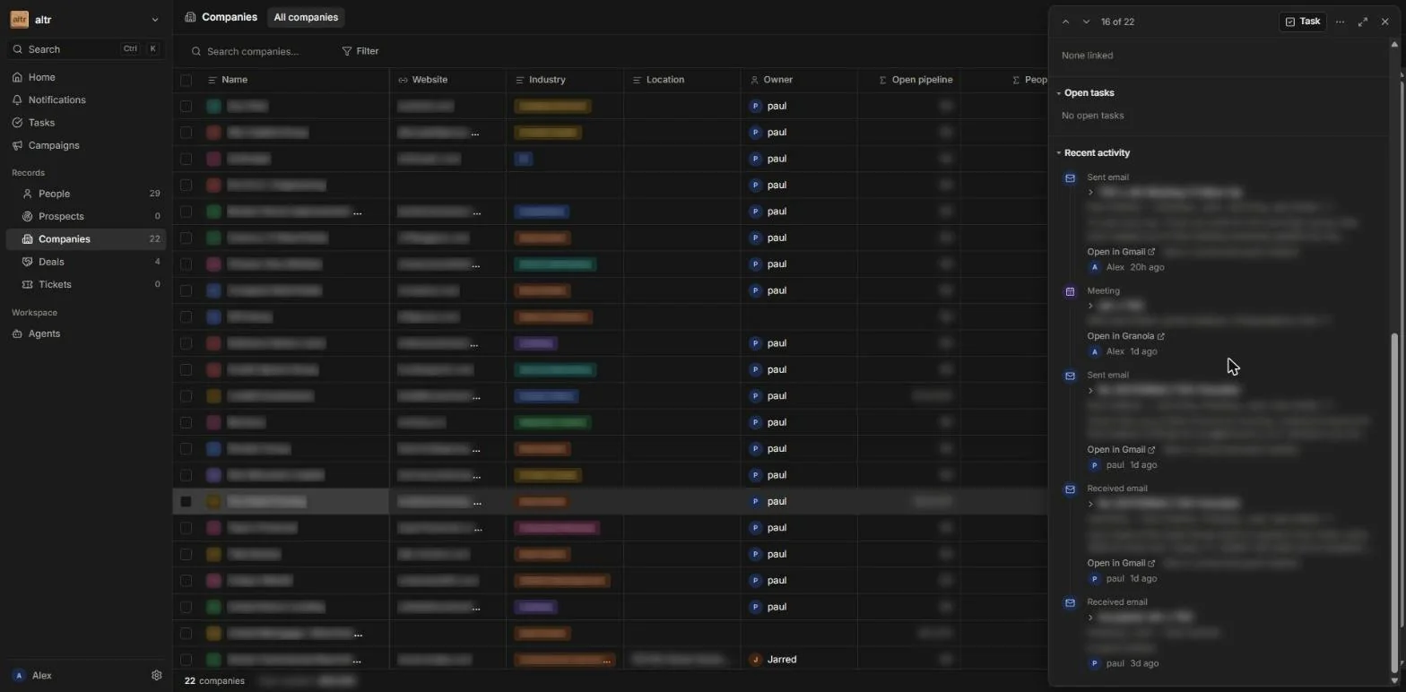The height and width of the screenshot is (692, 1406).
Task: Open settings gear next to Alex
Action: pos(157,676)
